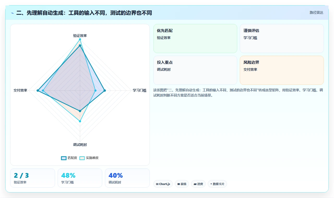Click the 实施难度 data point on 验证效率 axis
The image size is (334, 198).
pos(80,39)
